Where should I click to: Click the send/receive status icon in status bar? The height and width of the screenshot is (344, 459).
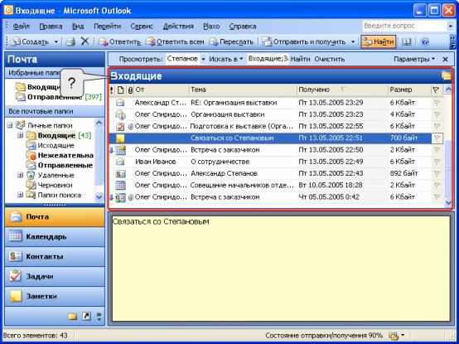click(394, 336)
